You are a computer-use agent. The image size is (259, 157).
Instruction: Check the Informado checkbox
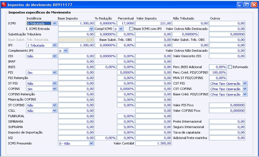click(230, 67)
